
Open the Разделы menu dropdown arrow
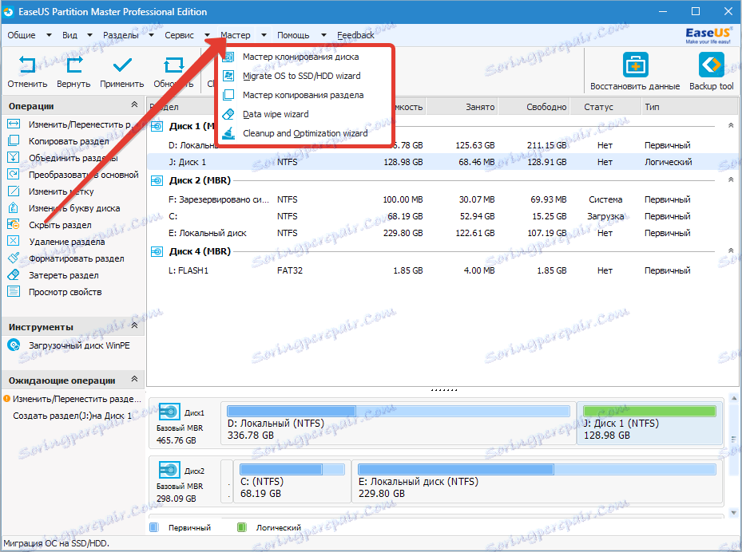coord(152,35)
